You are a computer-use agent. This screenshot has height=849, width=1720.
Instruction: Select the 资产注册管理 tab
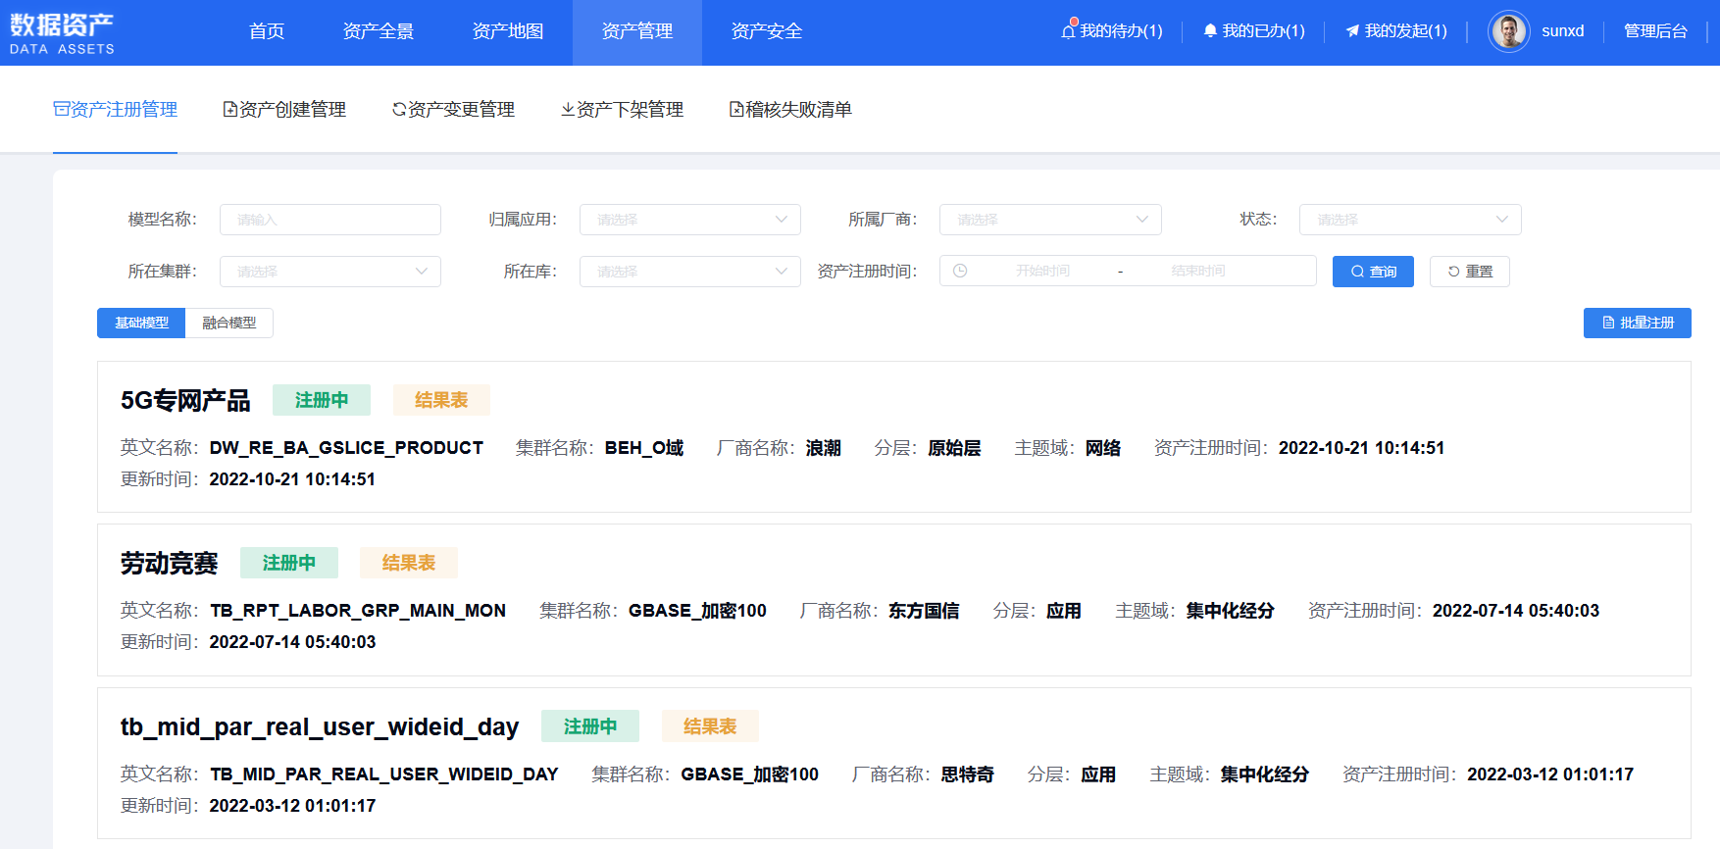pyautogui.click(x=116, y=109)
